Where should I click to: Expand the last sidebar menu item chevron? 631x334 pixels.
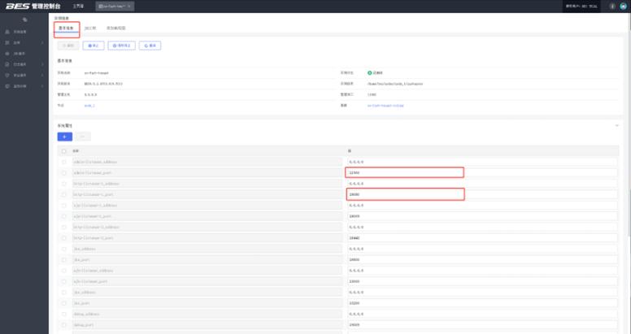pyautogui.click(x=42, y=86)
